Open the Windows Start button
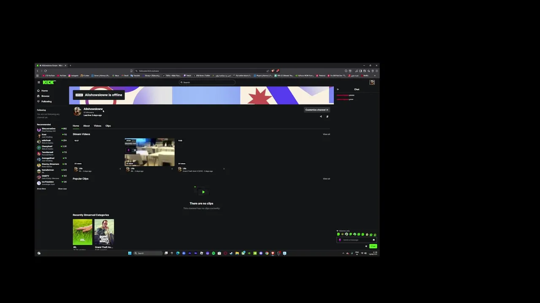The height and width of the screenshot is (303, 540). tap(130, 253)
